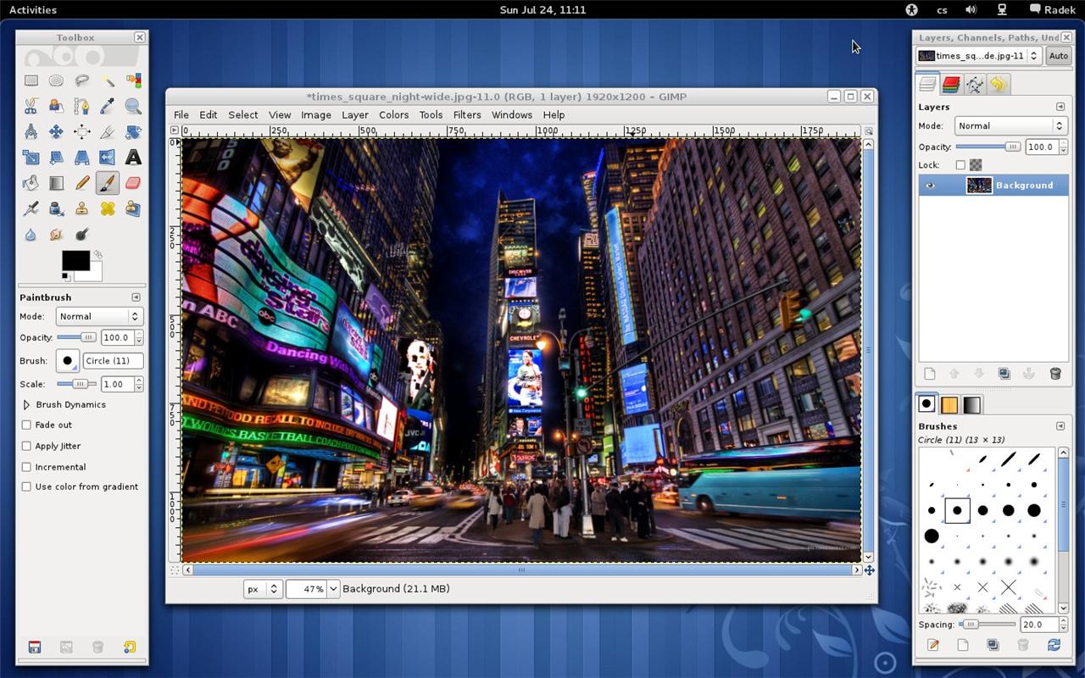Switch to the Patterns tab
This screenshot has width=1085, height=678.
(949, 404)
